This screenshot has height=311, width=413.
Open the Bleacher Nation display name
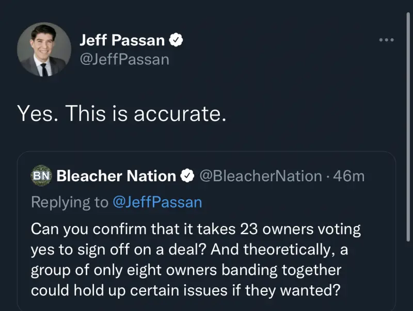pyautogui.click(x=116, y=176)
